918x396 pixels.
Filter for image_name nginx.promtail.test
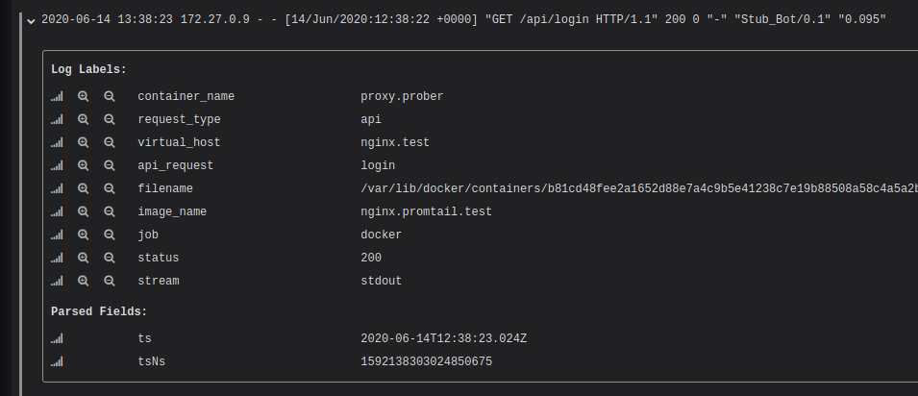(84, 211)
